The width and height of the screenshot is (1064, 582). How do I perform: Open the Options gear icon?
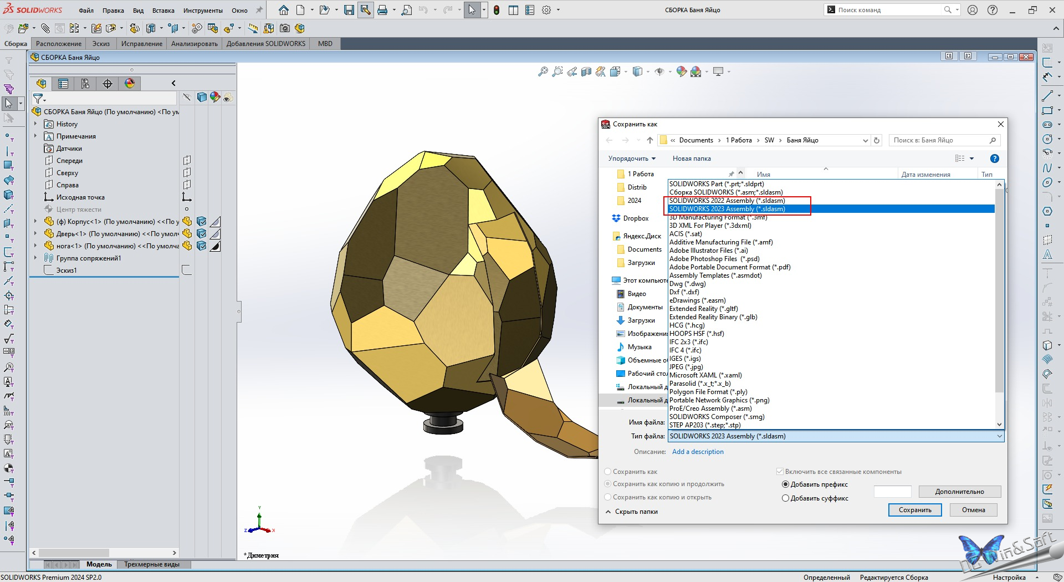[x=546, y=10]
